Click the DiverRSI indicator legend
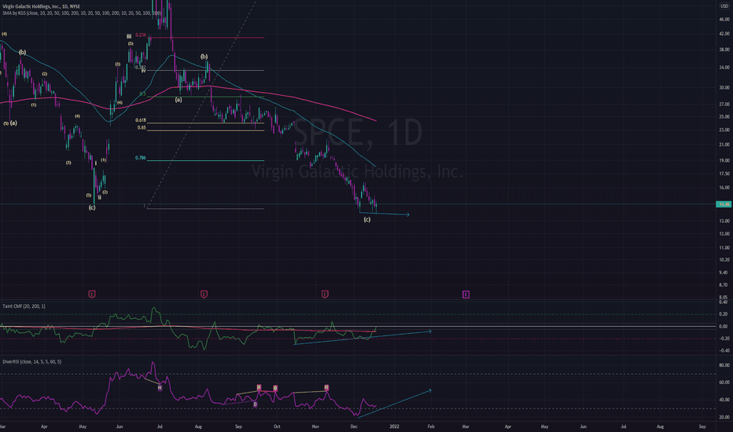Screen dimensions: 733x432 31,361
